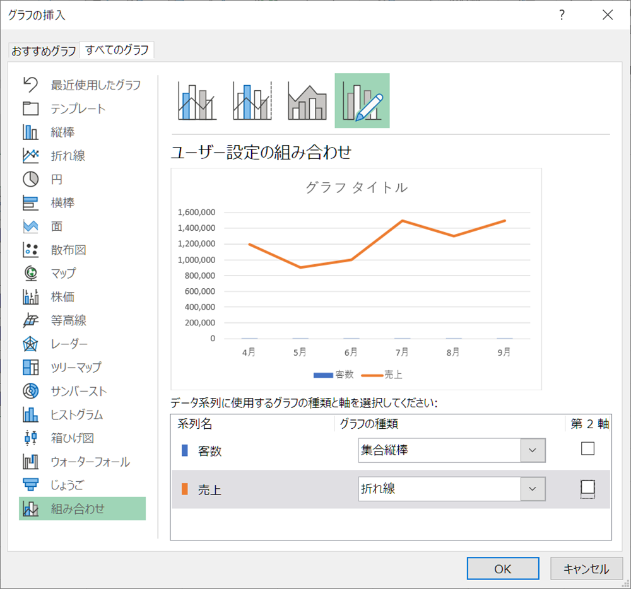Open the グラフの種類 dropdown for 客数
The width and height of the screenshot is (631, 589).
534,450
